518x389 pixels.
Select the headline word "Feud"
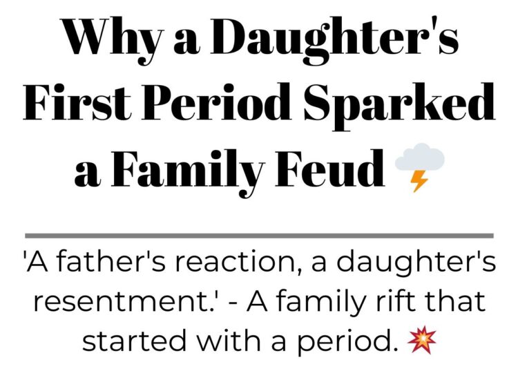[331, 169]
